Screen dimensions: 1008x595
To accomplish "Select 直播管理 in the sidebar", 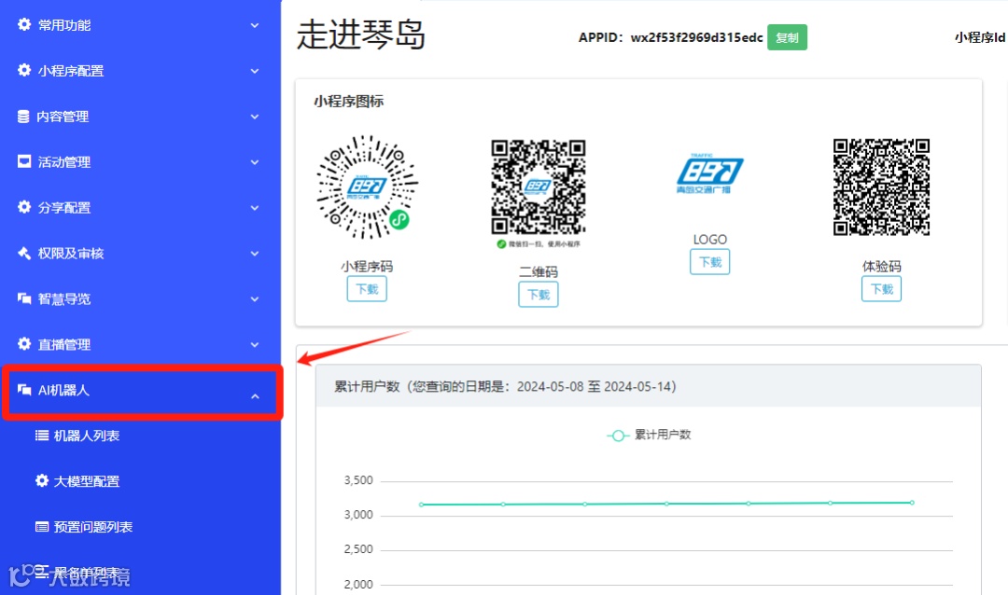I will coord(140,344).
